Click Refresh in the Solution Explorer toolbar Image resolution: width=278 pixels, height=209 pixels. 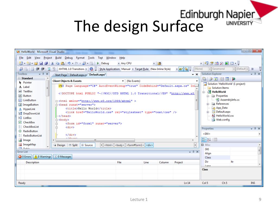click(216, 79)
